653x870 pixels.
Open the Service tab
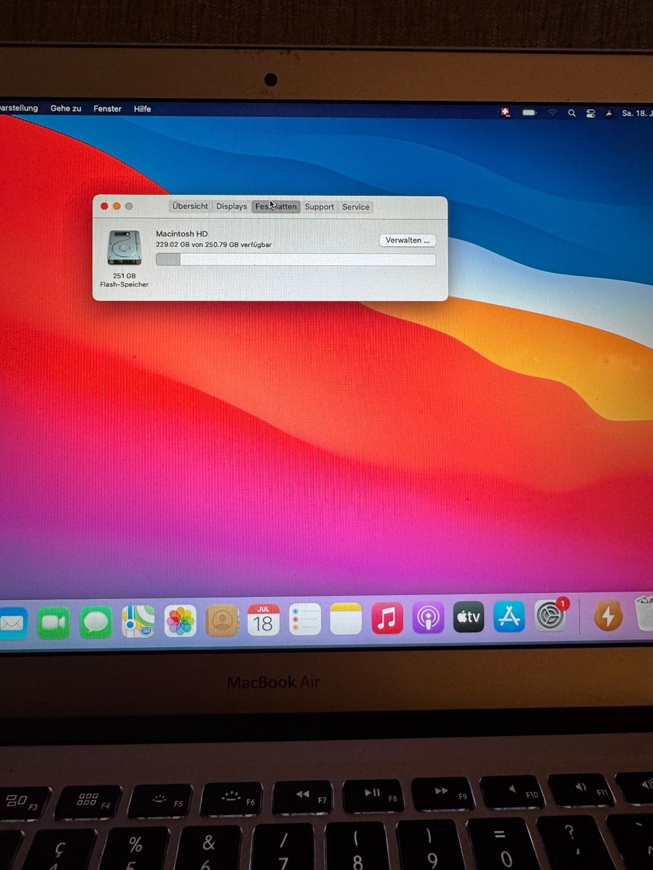(356, 207)
